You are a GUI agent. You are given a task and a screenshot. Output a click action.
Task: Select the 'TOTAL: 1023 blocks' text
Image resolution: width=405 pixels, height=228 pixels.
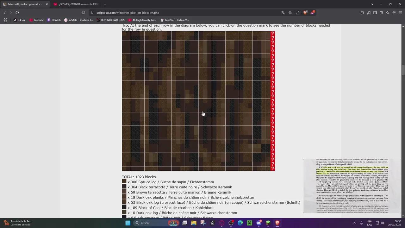pos(139,177)
